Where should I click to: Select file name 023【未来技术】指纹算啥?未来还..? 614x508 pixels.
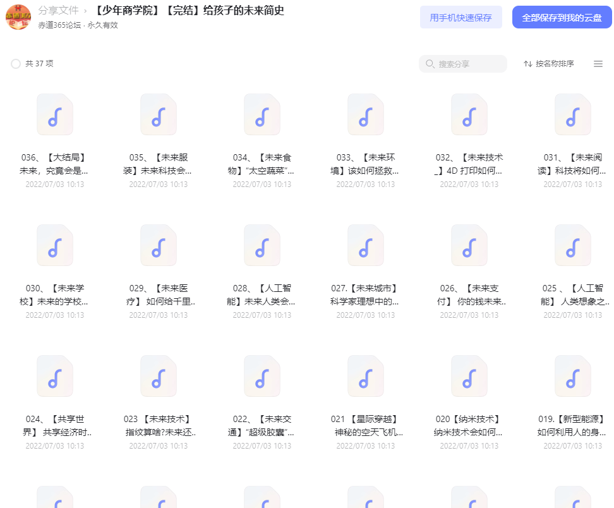coord(160,426)
